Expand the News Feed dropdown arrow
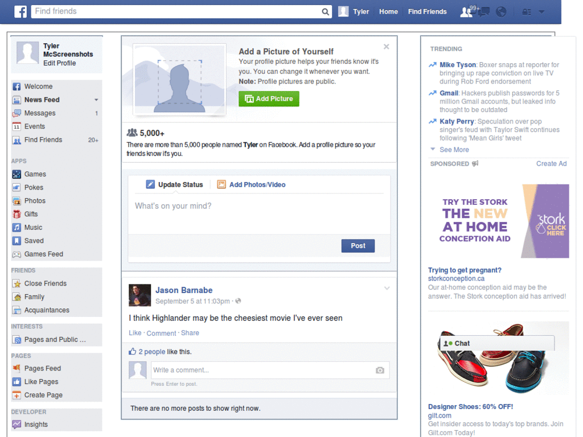583x437 pixels. [x=96, y=100]
